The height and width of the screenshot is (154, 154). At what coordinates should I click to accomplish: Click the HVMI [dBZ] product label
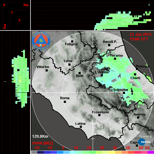click(43, 143)
